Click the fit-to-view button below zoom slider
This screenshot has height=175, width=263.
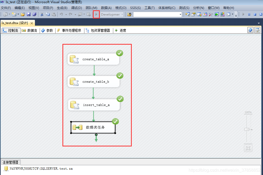click(x=248, y=148)
